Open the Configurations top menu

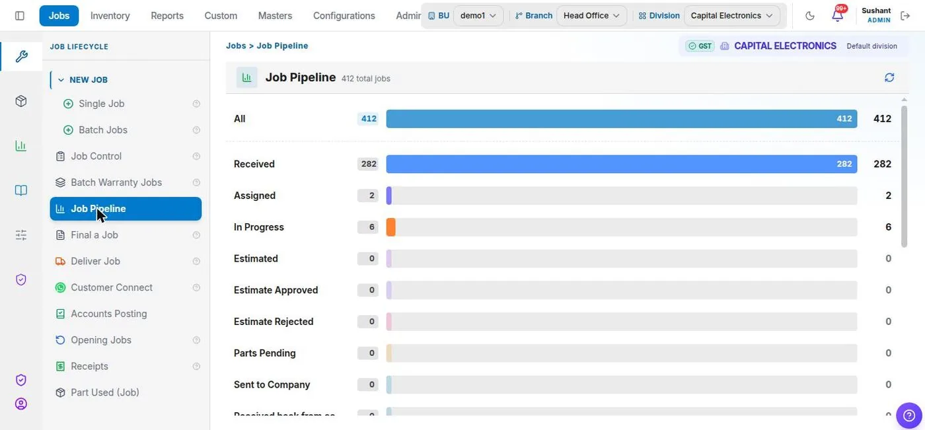(x=344, y=16)
